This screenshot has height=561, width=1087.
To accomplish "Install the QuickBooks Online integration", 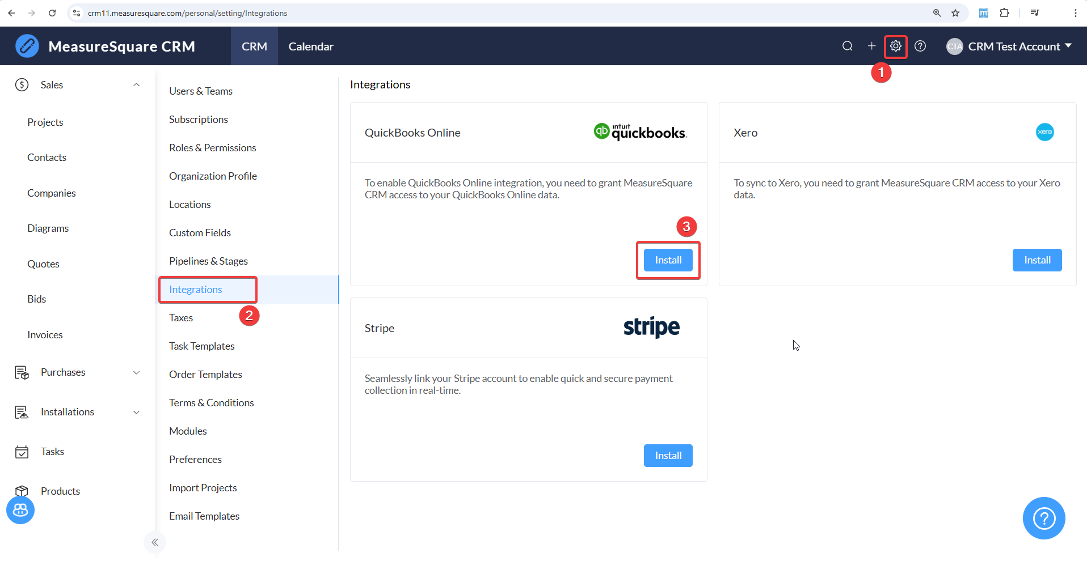I will coord(668,260).
